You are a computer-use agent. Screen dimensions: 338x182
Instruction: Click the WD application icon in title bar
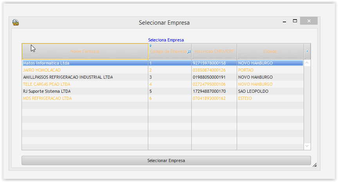tap(16, 22)
